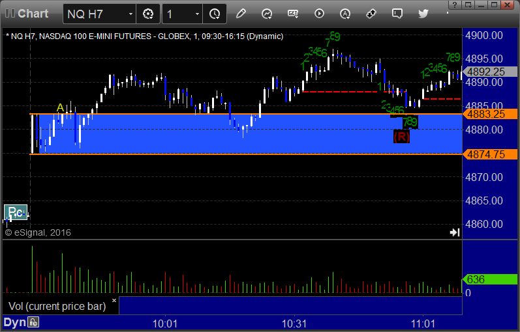Maximize the Chart window
Image resolution: width=520 pixels, height=332 pixels.
(x=494, y=5)
